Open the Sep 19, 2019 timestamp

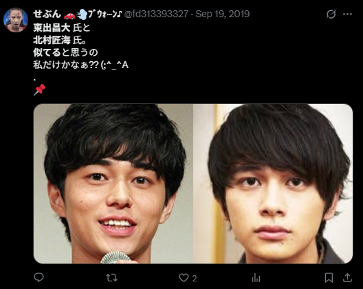223,14
